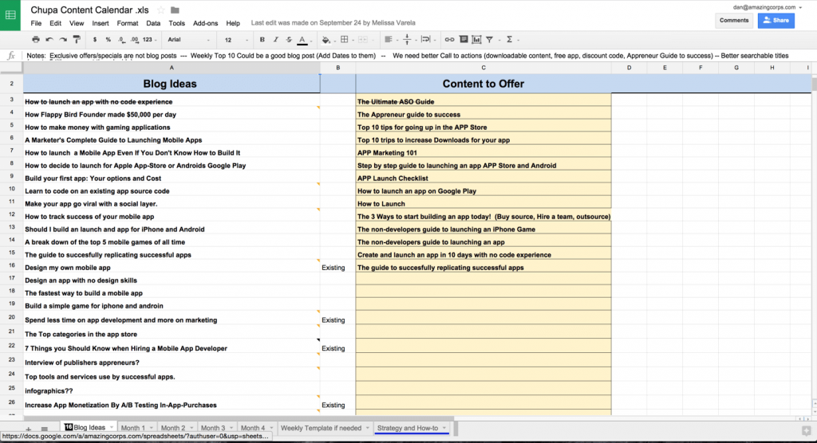This screenshot has width=817, height=443.
Task: Select row 16 header
Action: (11, 265)
